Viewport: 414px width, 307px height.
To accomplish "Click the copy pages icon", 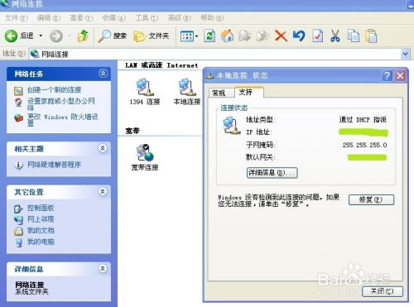I will click(x=354, y=36).
